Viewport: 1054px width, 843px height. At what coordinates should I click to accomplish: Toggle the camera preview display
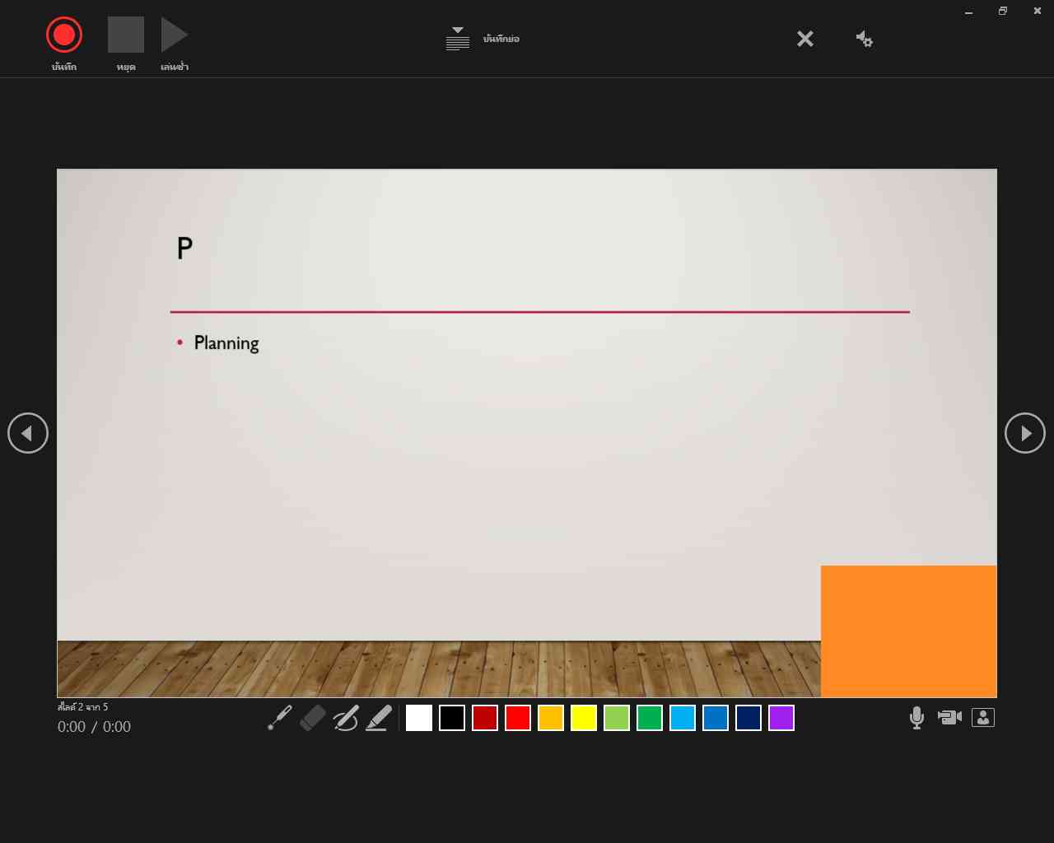[983, 718]
